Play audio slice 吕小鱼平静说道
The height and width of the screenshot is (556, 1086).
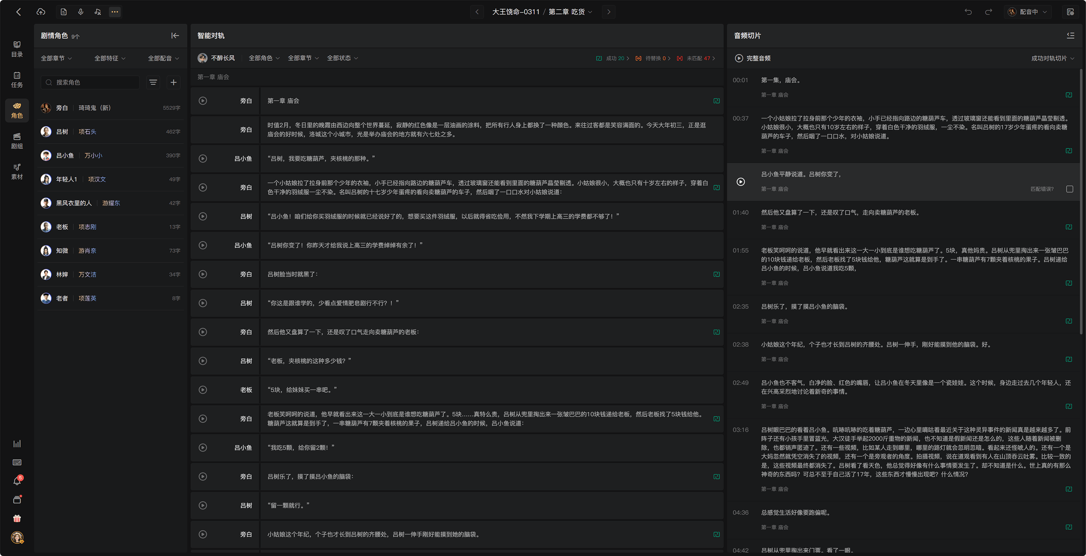click(741, 182)
